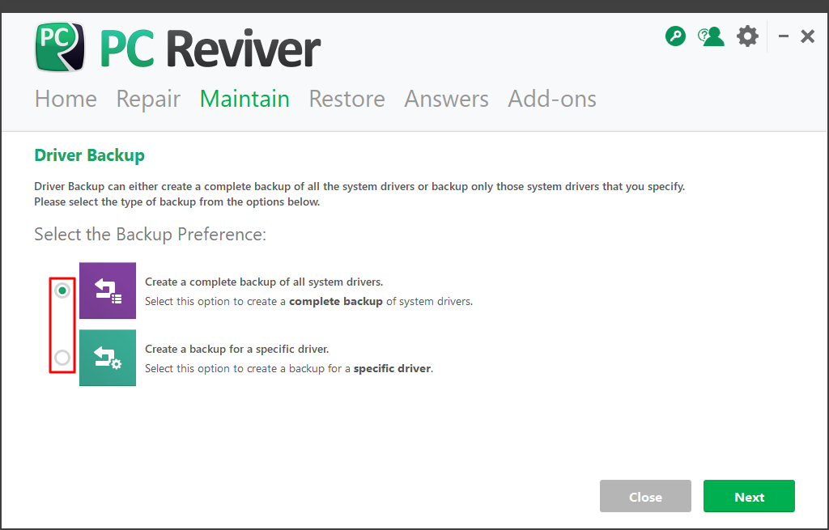Click 'Create a complete backup of all system drivers.'

click(264, 282)
